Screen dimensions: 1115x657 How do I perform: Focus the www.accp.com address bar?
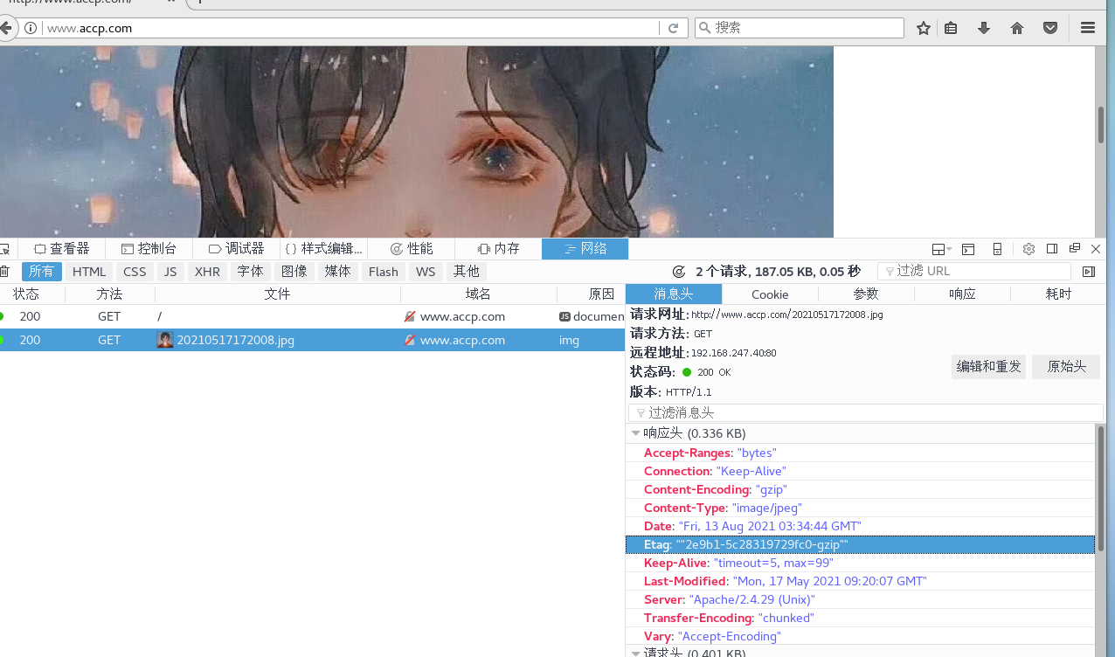tap(350, 28)
